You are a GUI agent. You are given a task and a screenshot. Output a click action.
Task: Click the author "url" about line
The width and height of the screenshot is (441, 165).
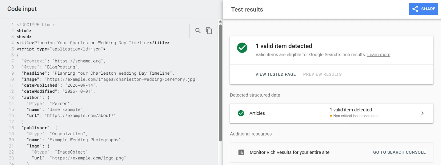(71, 116)
